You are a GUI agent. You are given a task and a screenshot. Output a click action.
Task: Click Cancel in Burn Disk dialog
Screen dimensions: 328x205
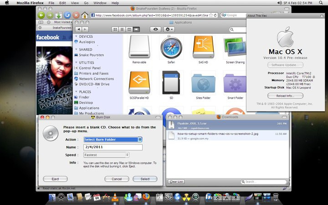[x=117, y=179]
